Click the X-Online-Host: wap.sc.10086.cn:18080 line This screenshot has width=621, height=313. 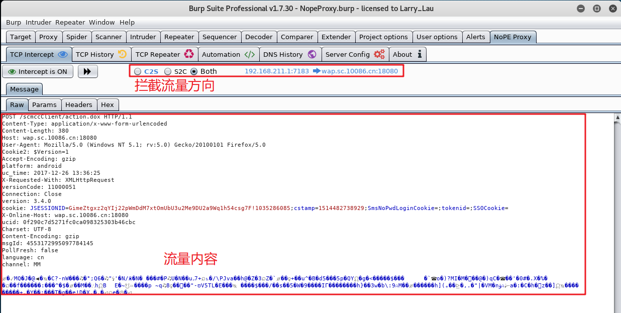(x=65, y=215)
